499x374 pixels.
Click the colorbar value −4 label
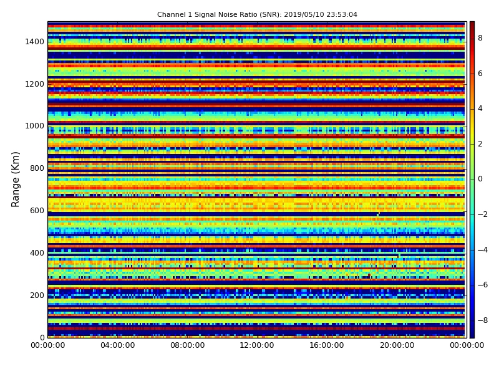483,250
